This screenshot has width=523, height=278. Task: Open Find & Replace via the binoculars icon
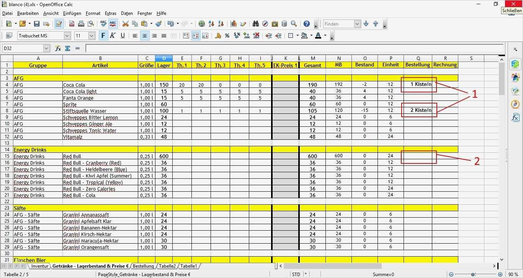[255, 24]
